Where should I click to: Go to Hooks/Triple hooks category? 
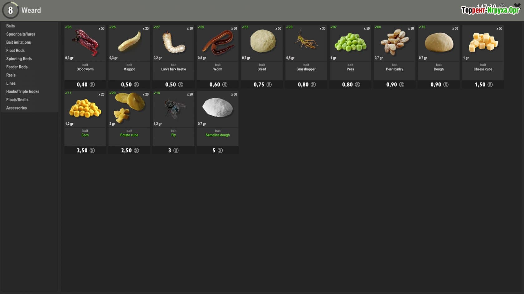pos(23,91)
